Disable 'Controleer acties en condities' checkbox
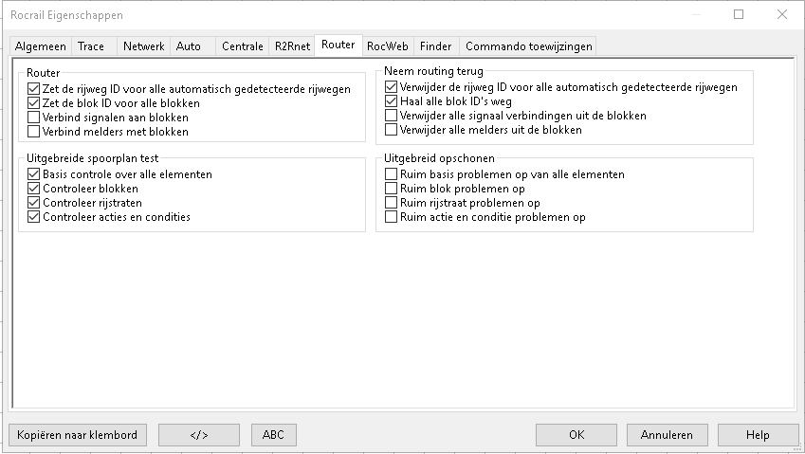805x454 pixels. tap(34, 217)
